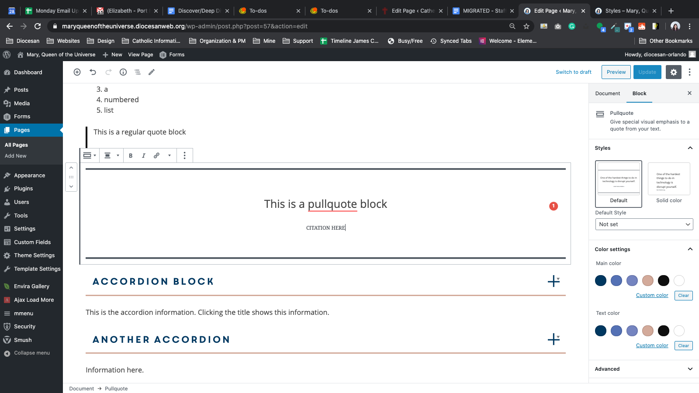Select the Solid color pullquote style
This screenshot has height=393, width=699.
(x=668, y=183)
